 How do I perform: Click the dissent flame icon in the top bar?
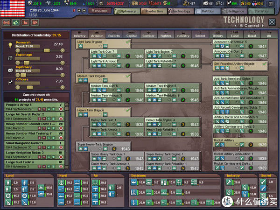click(243, 3)
